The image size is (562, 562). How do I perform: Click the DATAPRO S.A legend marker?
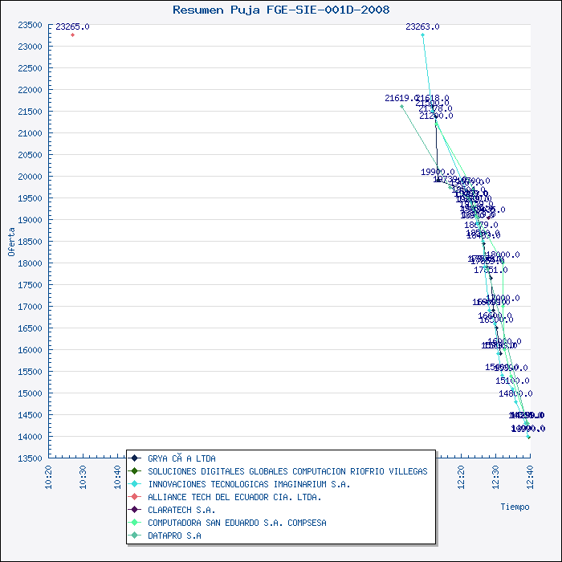136,536
